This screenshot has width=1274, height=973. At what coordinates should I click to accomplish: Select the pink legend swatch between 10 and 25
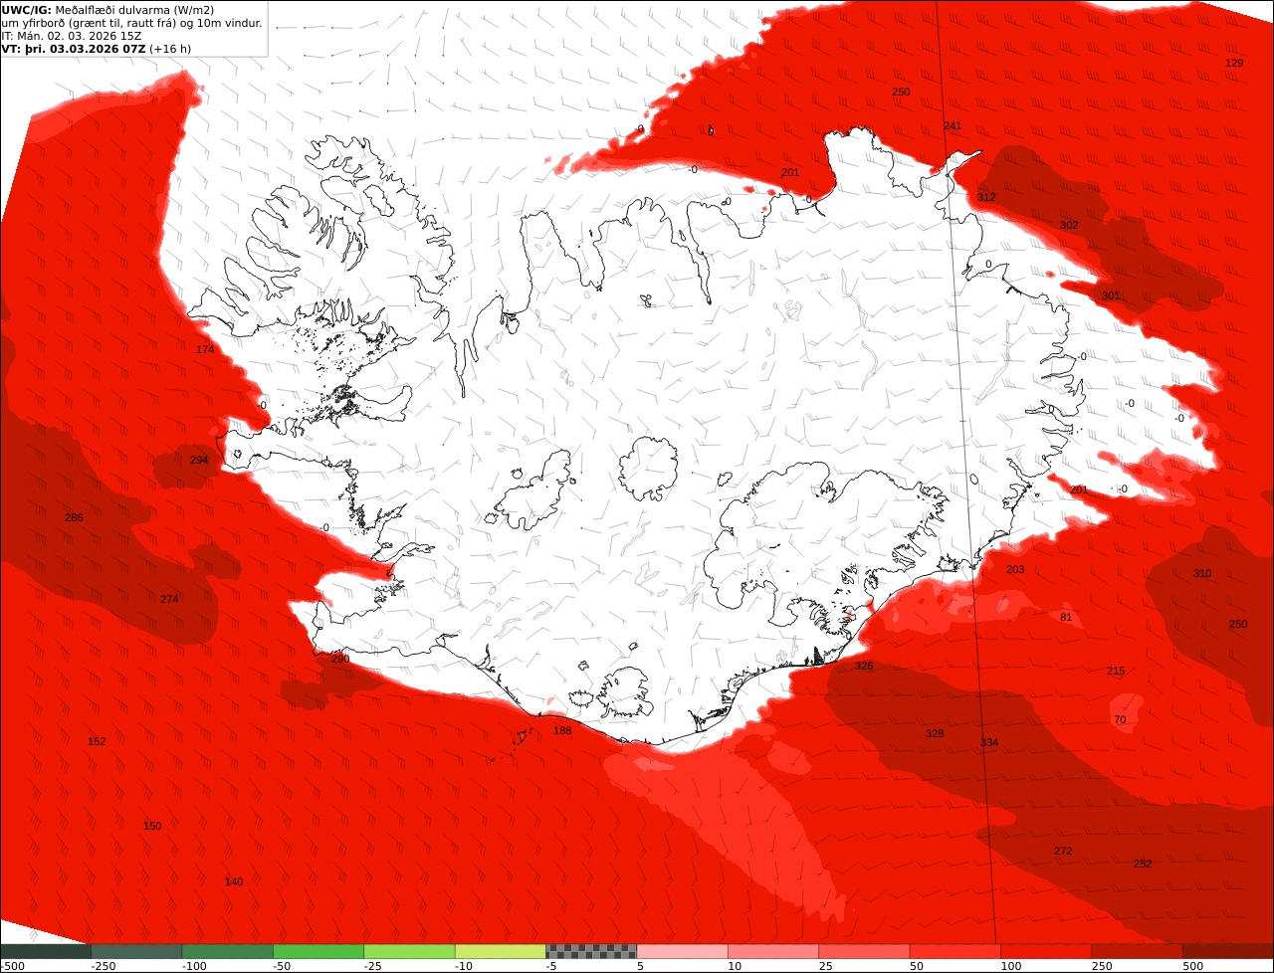[773, 951]
